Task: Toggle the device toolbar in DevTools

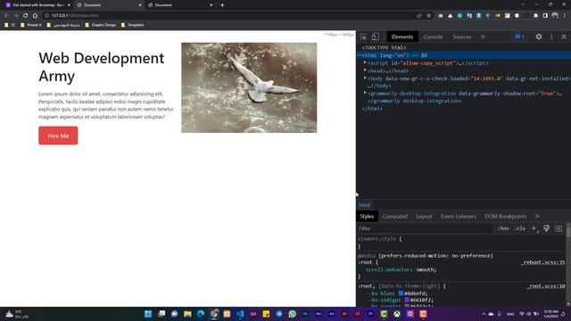Action: 375,37
